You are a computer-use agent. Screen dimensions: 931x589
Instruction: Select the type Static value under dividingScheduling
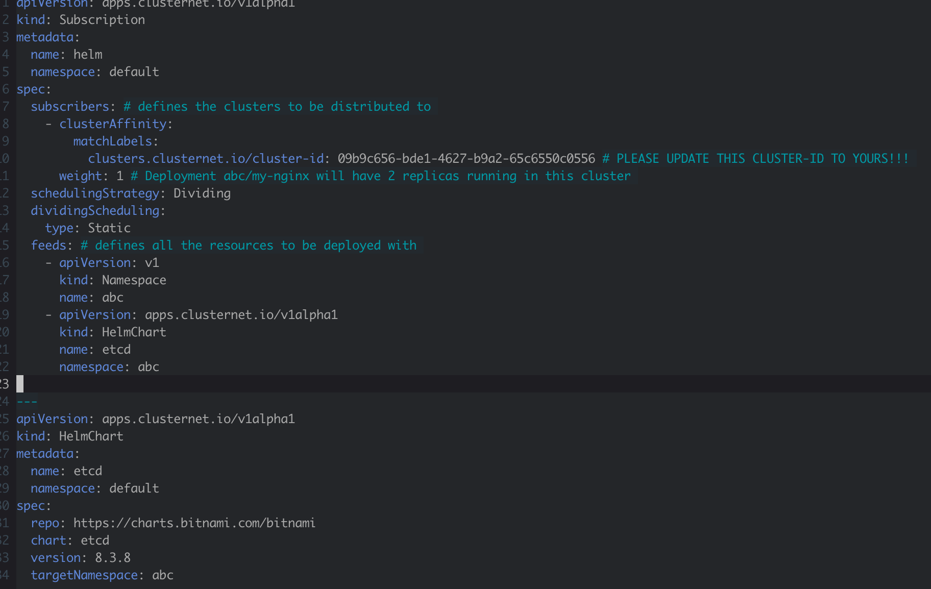click(x=108, y=228)
